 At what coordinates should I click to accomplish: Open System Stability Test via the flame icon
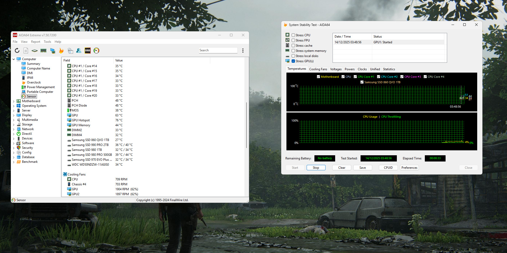pos(61,51)
